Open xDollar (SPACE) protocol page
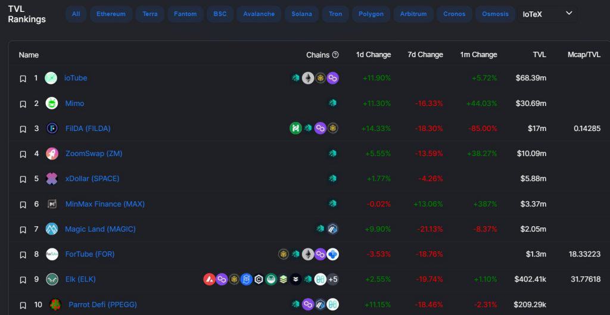This screenshot has width=610, height=315. (x=92, y=179)
